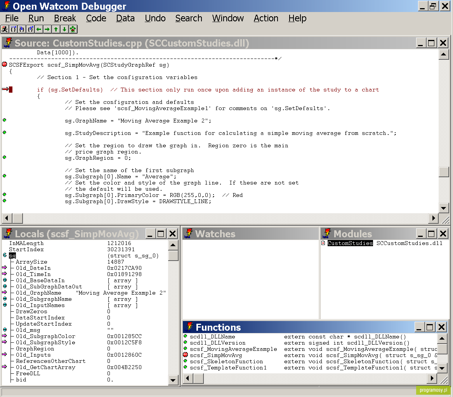The height and width of the screenshot is (397, 453).
Task: Click the Run Until Return toolbar icon
Action: [x=30, y=29]
